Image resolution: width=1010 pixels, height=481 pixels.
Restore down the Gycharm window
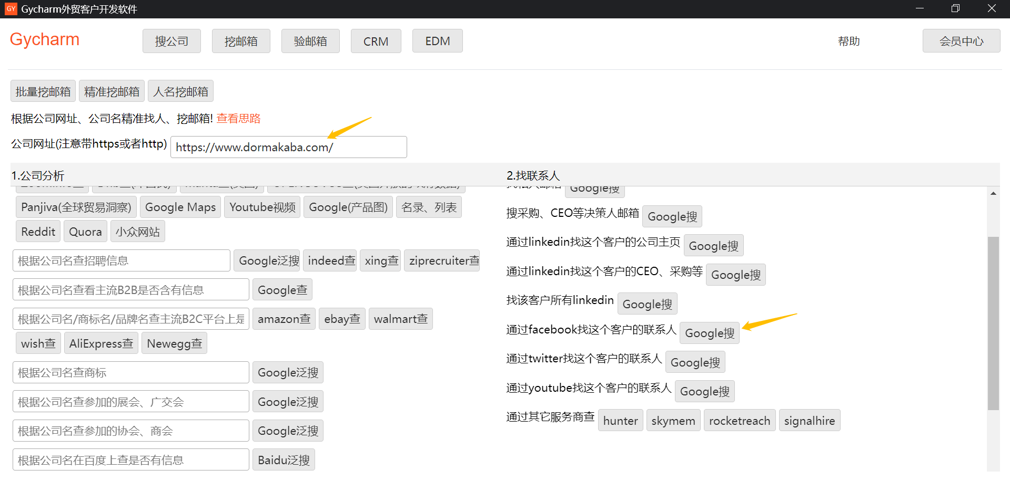[x=955, y=8]
